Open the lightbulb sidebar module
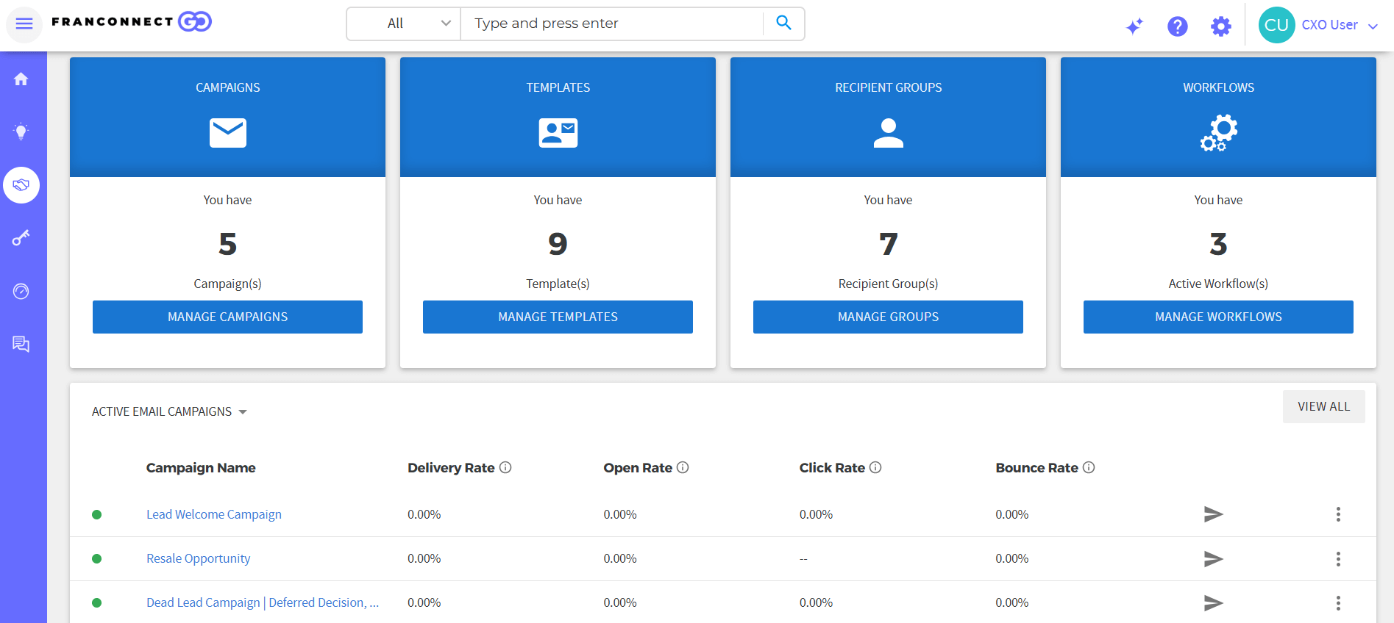The width and height of the screenshot is (1394, 623). (21, 132)
